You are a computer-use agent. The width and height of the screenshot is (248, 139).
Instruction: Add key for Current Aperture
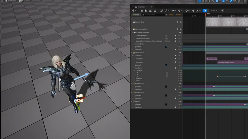(175, 36)
